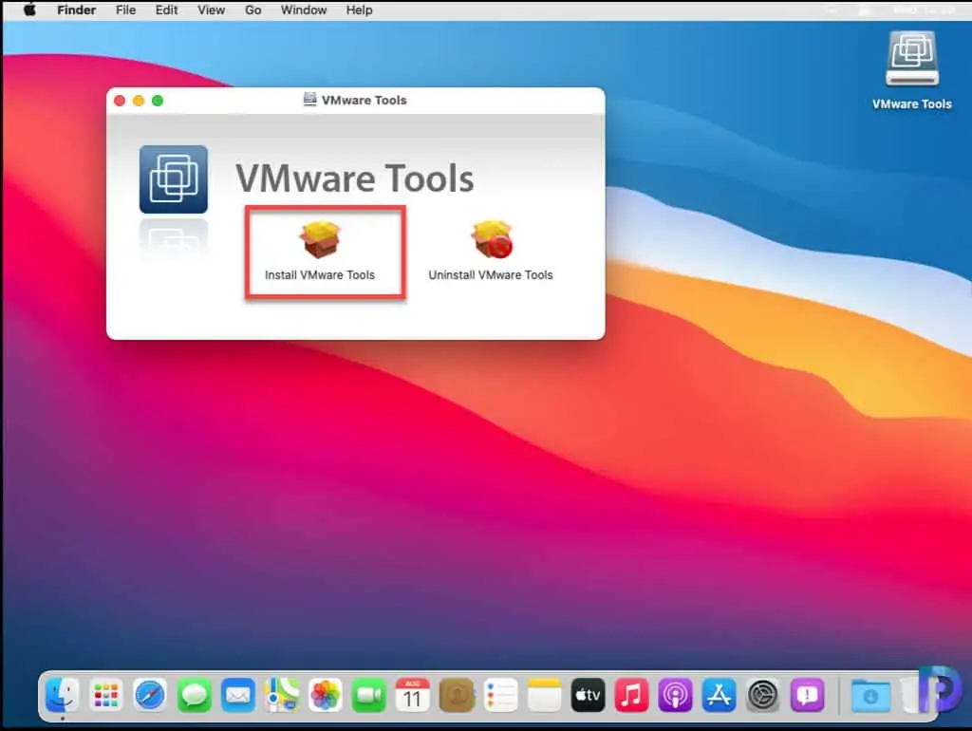The height and width of the screenshot is (731, 972).
Task: Close the VMware Tools window
Action: (x=120, y=101)
